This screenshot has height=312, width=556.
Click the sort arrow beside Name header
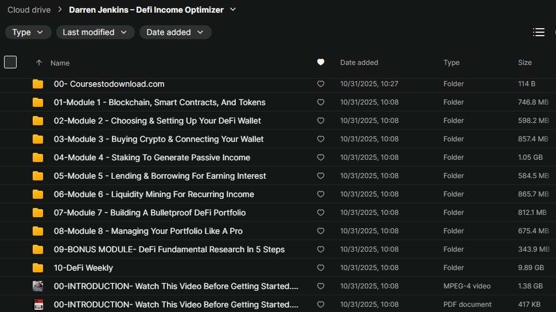(39, 63)
